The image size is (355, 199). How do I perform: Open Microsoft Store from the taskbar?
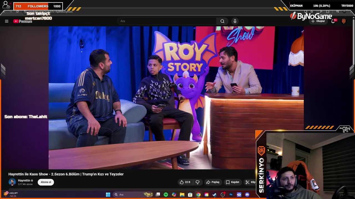pos(190,195)
